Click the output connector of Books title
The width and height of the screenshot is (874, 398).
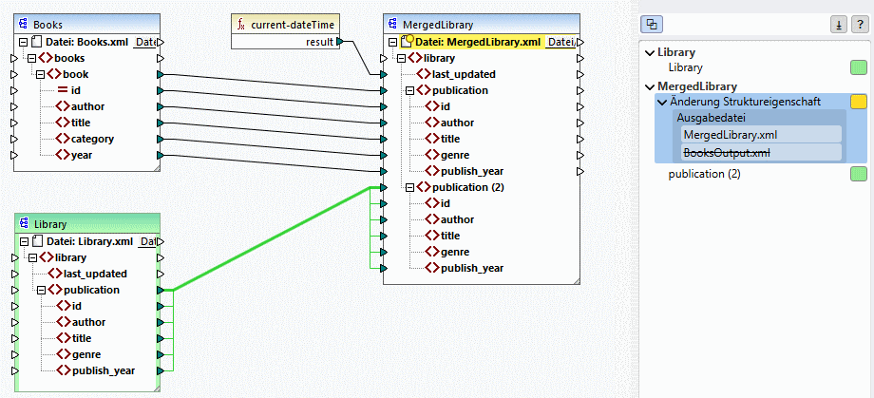click(x=161, y=123)
